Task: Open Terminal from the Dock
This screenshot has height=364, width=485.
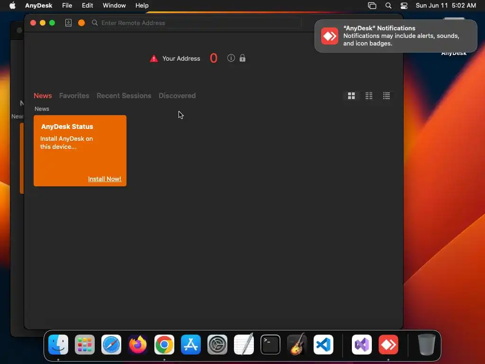Action: (x=270, y=345)
